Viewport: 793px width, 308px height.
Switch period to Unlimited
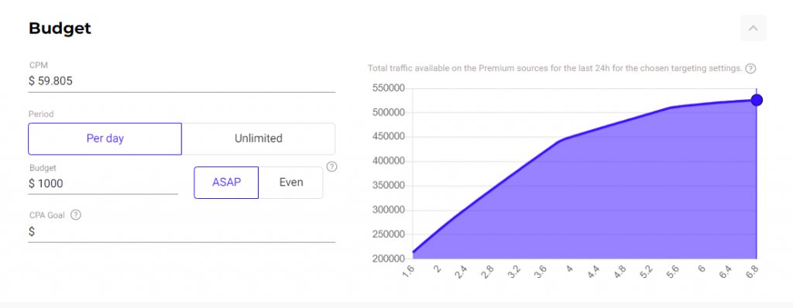coord(259,139)
